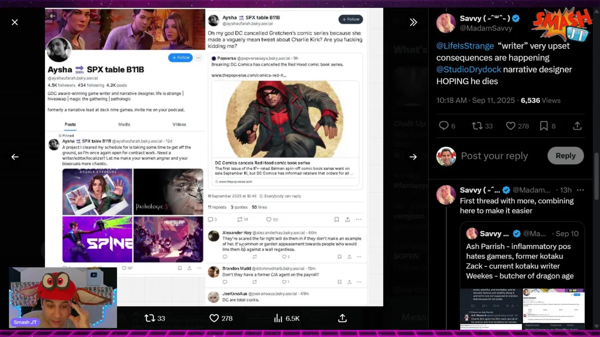The height and width of the screenshot is (337, 600).
Task: Click the share icon in the bottom media bar
Action: point(342,318)
